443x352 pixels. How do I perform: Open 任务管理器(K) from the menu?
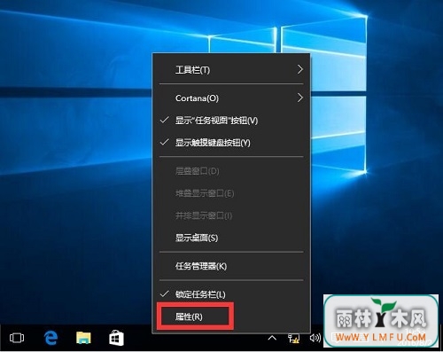pyautogui.click(x=231, y=266)
